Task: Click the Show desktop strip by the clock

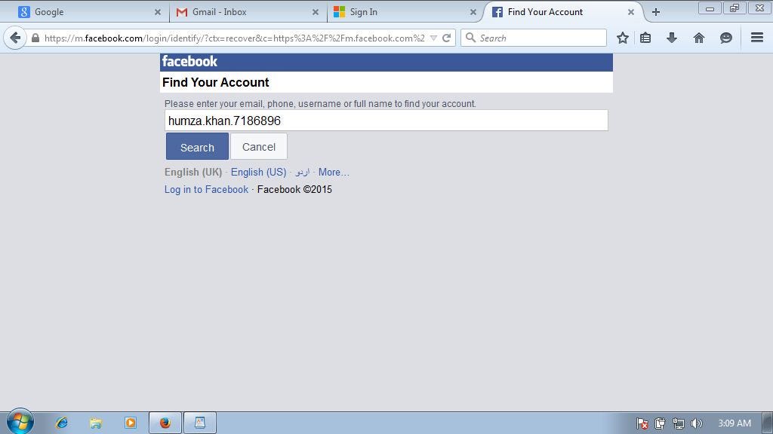Action: 767,423
